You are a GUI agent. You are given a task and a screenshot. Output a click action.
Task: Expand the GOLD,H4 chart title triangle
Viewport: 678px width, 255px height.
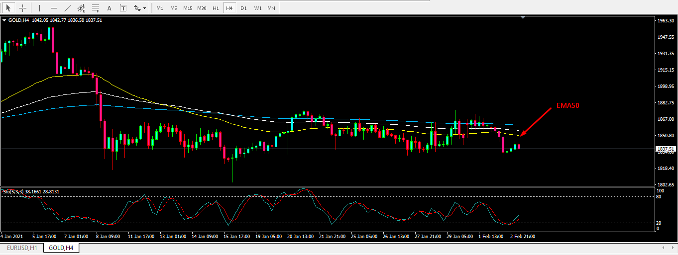click(4, 20)
